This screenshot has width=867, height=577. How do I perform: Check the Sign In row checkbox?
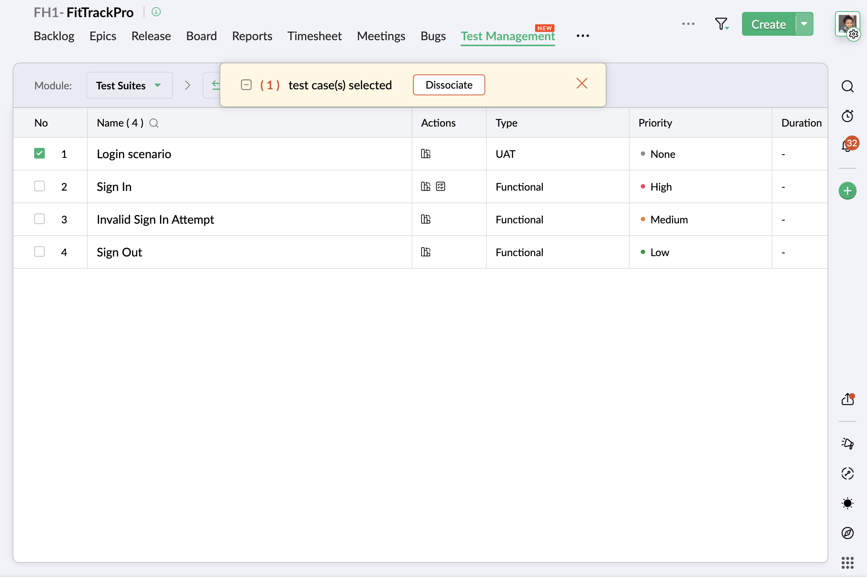point(39,186)
